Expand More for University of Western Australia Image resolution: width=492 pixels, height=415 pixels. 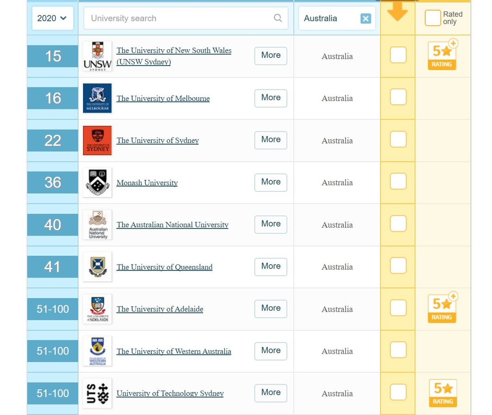[x=271, y=351]
